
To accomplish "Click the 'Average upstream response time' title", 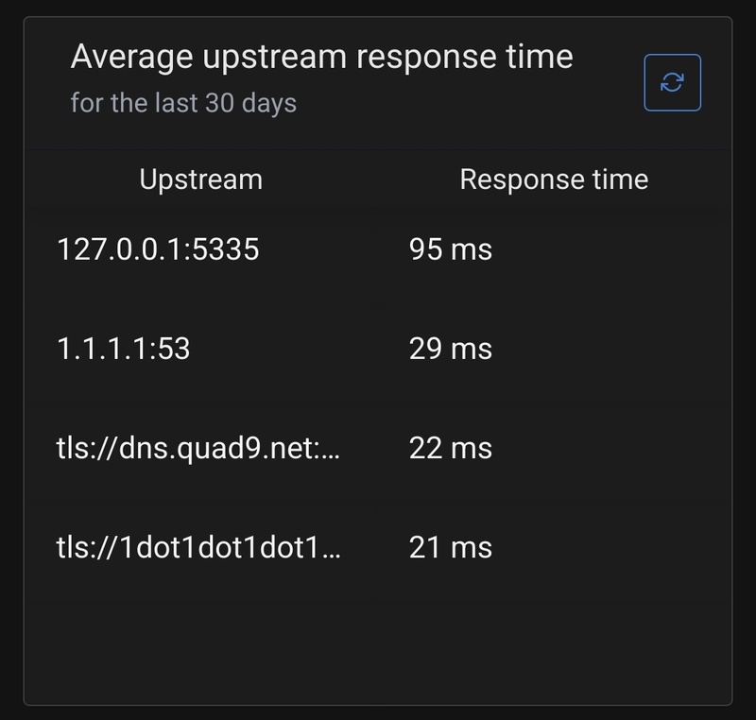I will (321, 58).
